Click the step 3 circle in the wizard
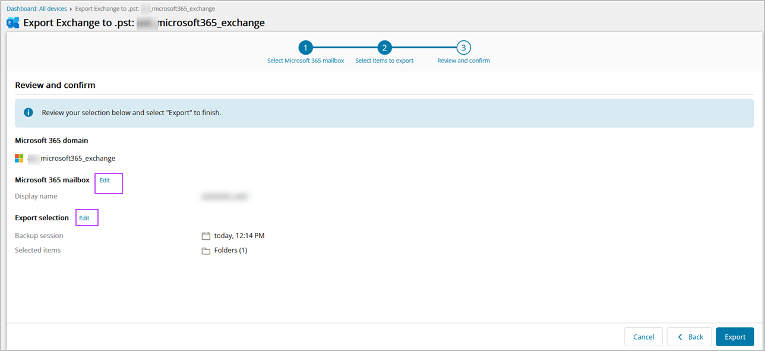 click(463, 48)
